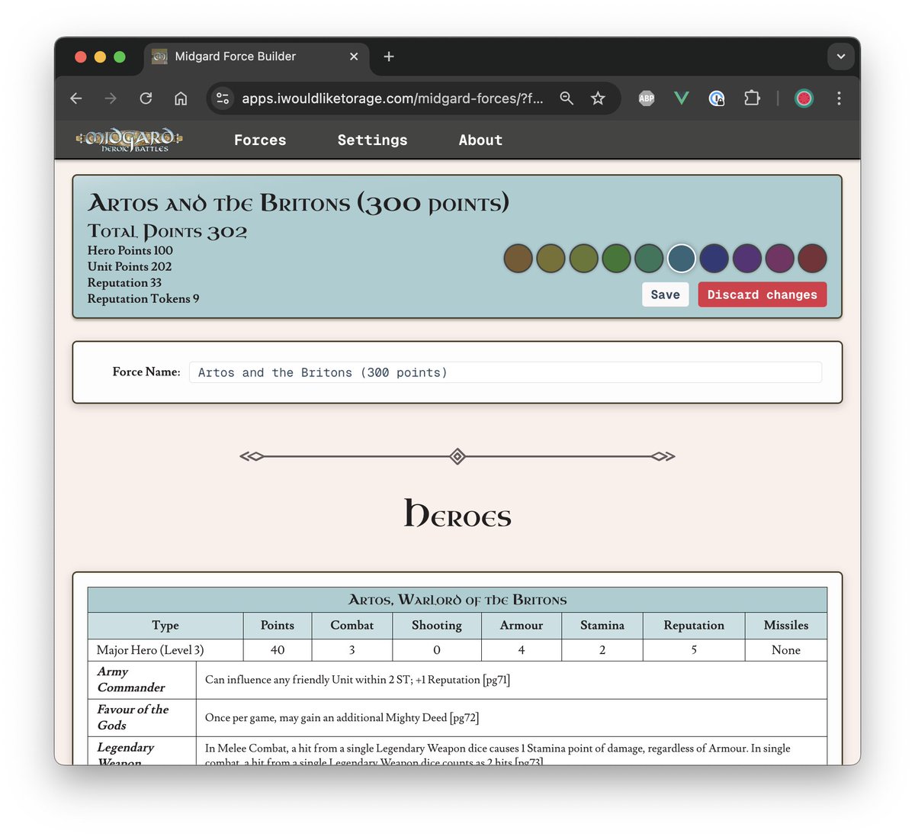
Task: Bookmark this page with star icon
Action: coord(598,98)
